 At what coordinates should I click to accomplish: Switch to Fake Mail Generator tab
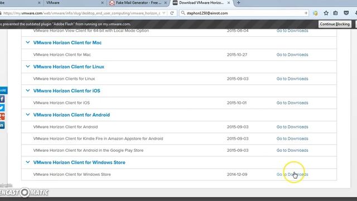coord(138,3)
